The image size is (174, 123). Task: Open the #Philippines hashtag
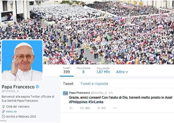pyautogui.click(x=78, y=102)
